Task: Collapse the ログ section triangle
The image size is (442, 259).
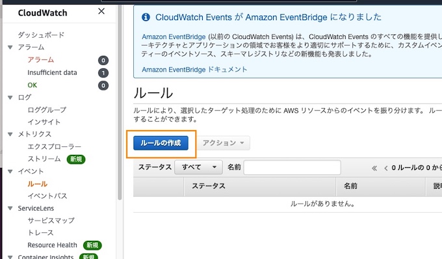Action: pos(10,98)
